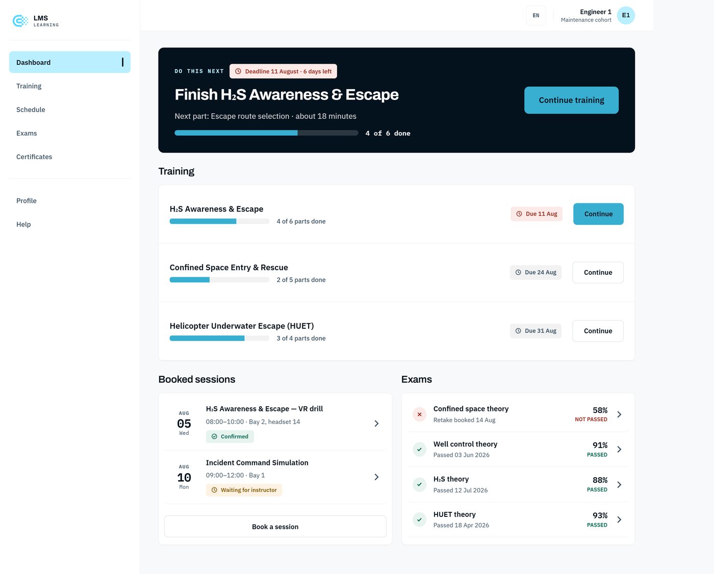The width and height of the screenshot is (714, 574).
Task: Click the Confirmed status badge
Action: [230, 436]
